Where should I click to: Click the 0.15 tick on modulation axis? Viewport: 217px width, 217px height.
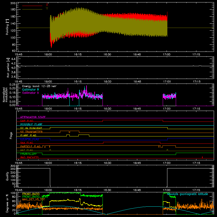(12, 92)
